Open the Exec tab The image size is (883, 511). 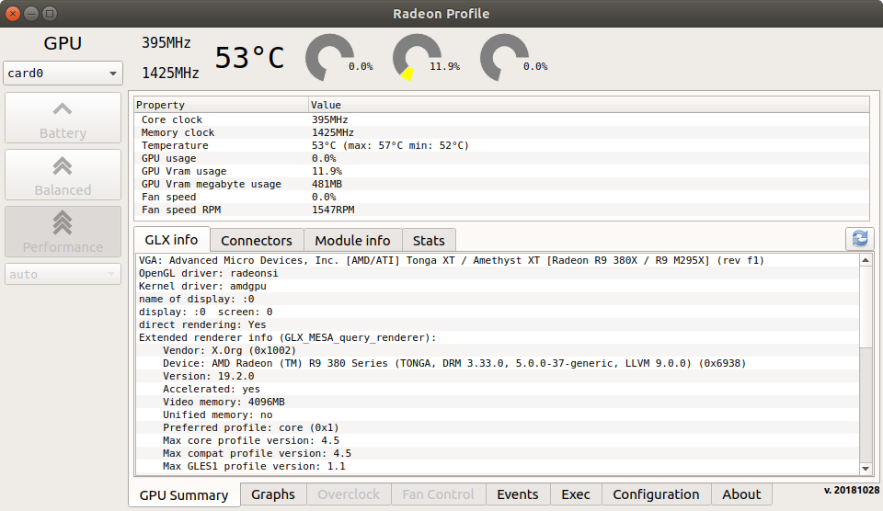pyautogui.click(x=576, y=494)
